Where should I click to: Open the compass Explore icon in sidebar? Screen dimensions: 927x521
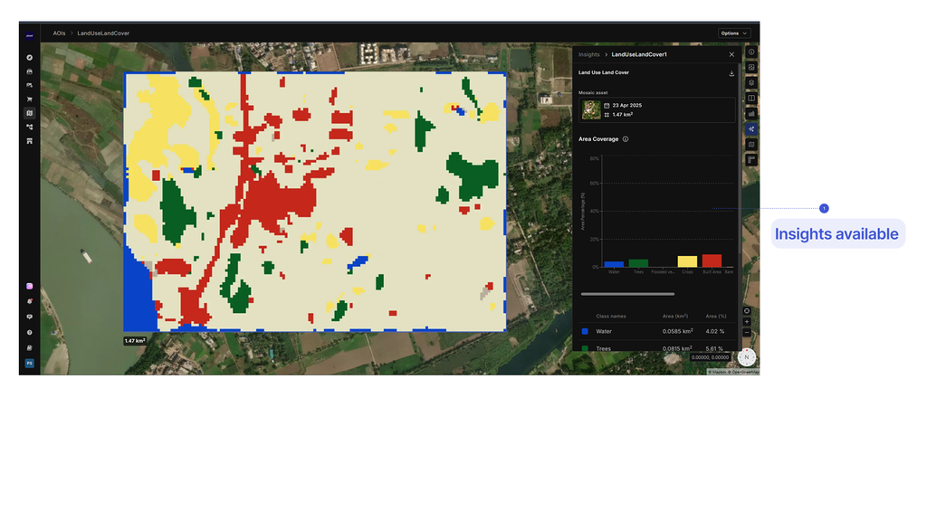(30, 58)
